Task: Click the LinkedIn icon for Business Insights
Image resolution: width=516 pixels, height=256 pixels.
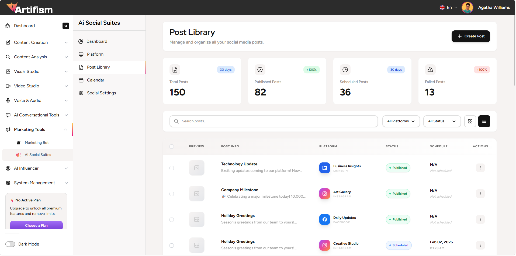Action: pyautogui.click(x=324, y=168)
